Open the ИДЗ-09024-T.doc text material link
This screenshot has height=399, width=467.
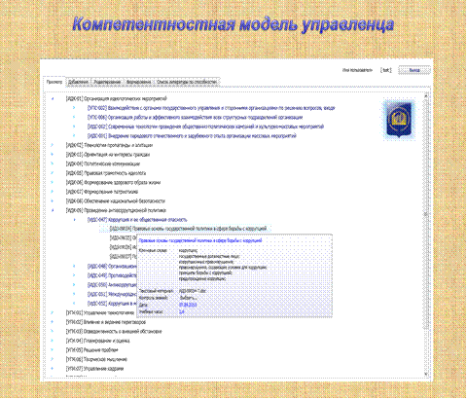tap(193, 291)
